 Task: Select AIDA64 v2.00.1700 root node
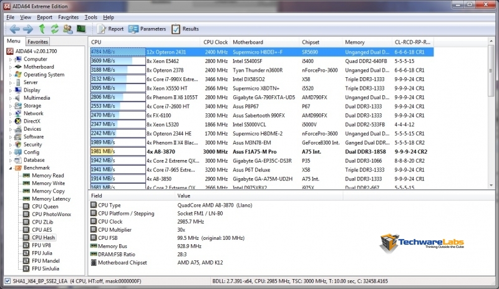36,51
